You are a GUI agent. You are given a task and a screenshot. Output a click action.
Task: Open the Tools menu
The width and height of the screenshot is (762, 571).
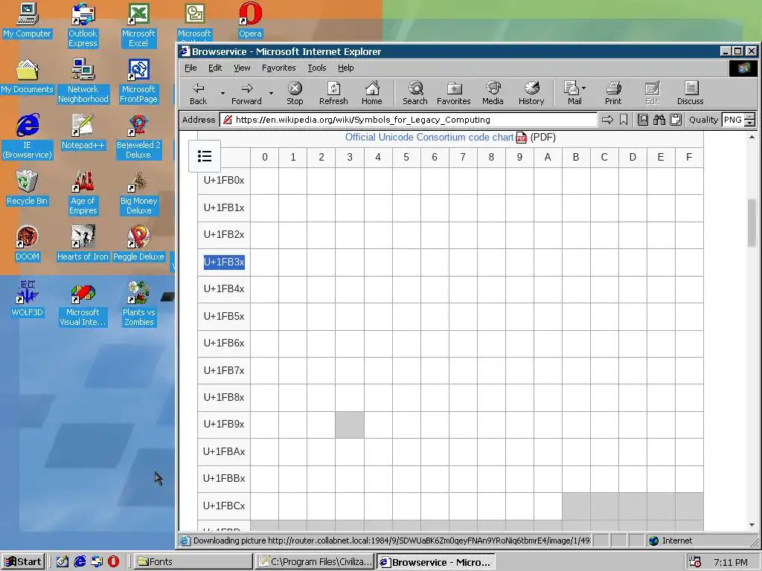(317, 68)
